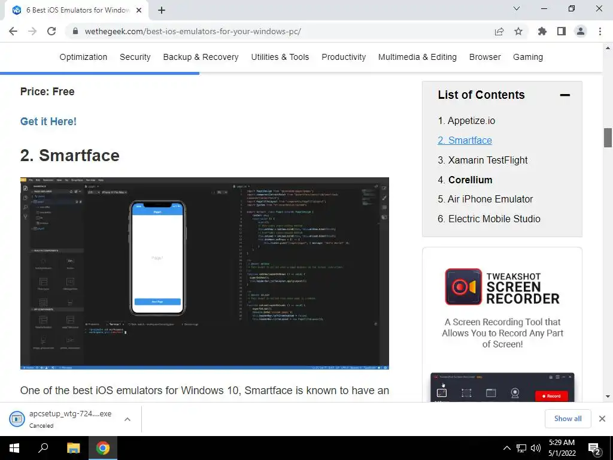Open a new browser tab
613x460 pixels.
coord(162,10)
